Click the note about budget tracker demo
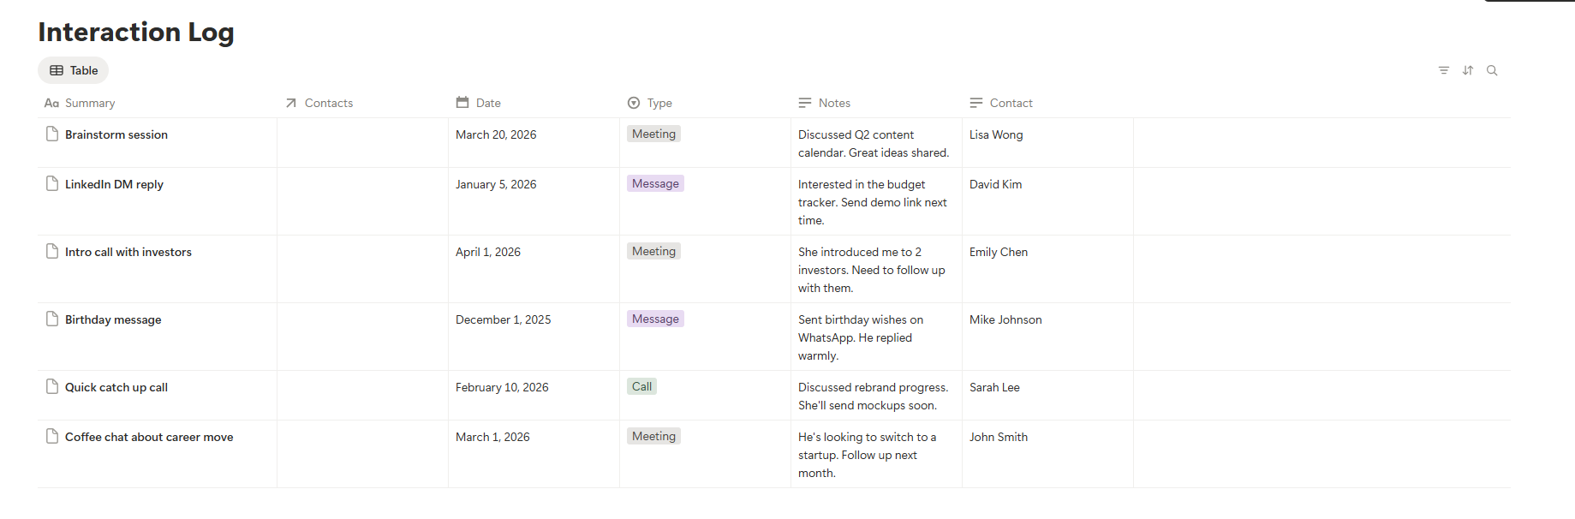The width and height of the screenshot is (1575, 519). [873, 202]
